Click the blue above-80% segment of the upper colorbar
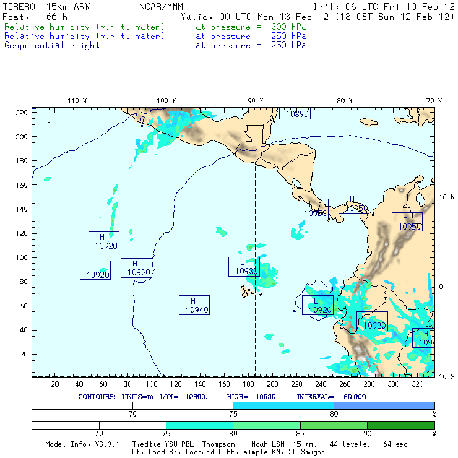This screenshot has height=458, width=458. tap(384, 405)
